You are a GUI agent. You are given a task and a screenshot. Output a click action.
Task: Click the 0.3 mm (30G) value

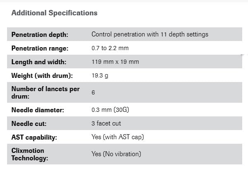pyautogui.click(x=110, y=110)
